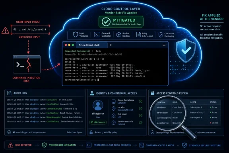This screenshot has width=229, height=153.
Task: Switch to the Azure Cloud Shell tab
Action: tap(91, 45)
